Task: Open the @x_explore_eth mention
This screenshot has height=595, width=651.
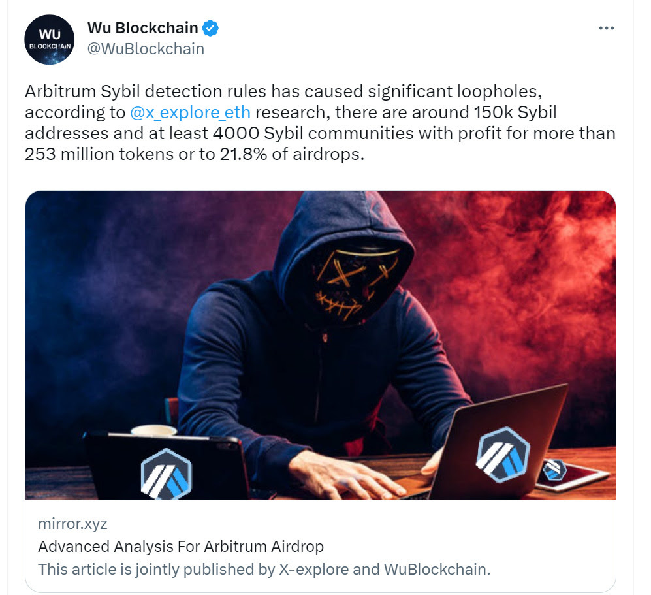Action: pyautogui.click(x=190, y=112)
